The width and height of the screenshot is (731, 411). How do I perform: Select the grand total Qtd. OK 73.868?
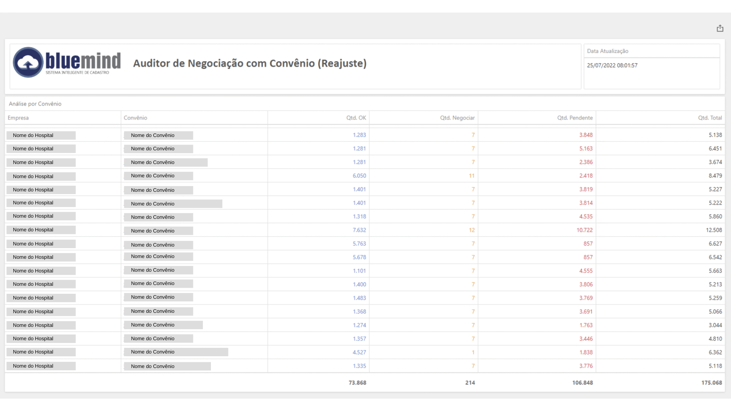click(357, 383)
